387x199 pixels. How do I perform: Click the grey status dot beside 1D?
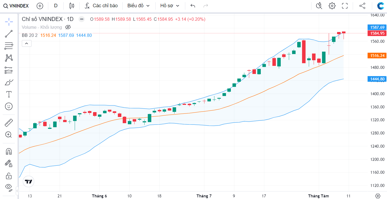(81, 19)
